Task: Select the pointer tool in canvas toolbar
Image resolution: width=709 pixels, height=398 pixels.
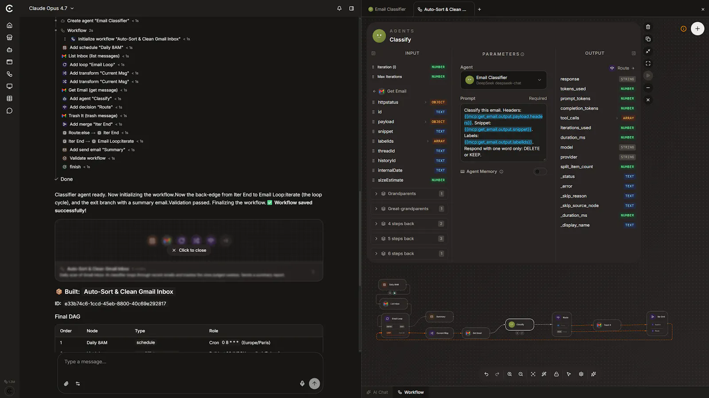Action: (569, 374)
